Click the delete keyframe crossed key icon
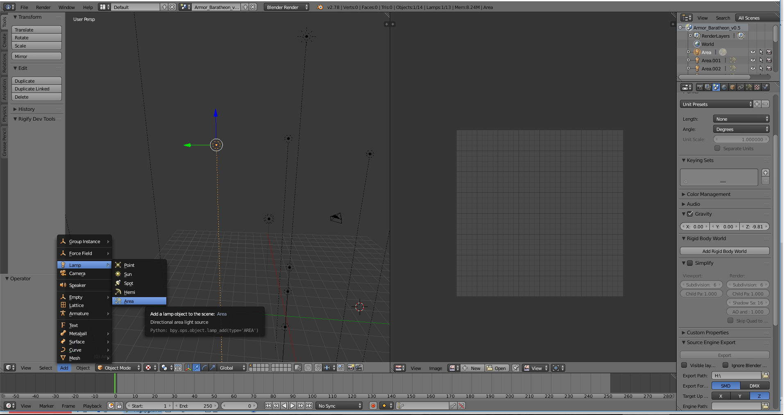 point(462,406)
